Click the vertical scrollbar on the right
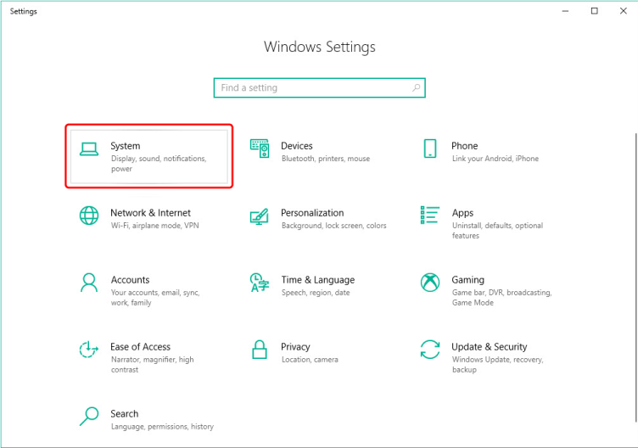The width and height of the screenshot is (638, 448). [x=635, y=277]
